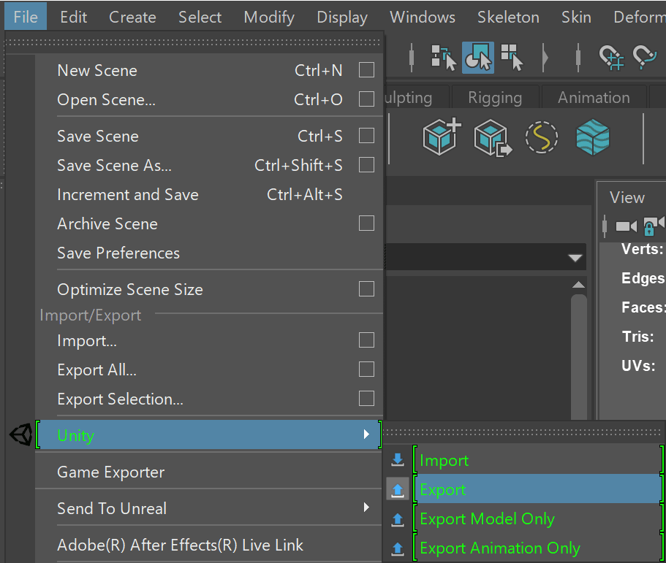This screenshot has width=666, height=563.
Task: Select Export Model Only
Action: [x=537, y=518]
